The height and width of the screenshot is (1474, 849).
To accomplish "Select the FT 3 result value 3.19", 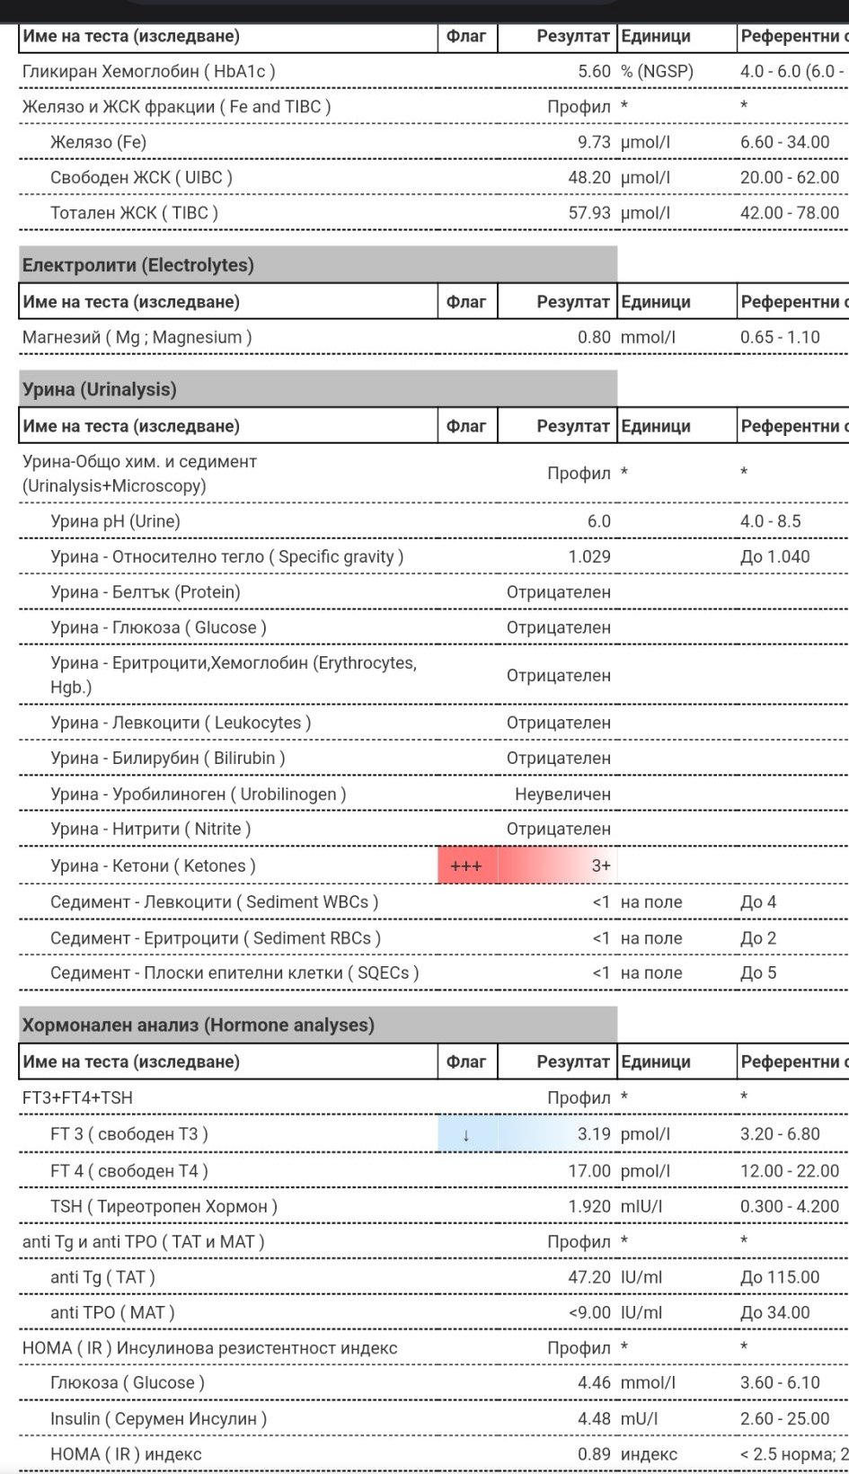I will tap(594, 1134).
